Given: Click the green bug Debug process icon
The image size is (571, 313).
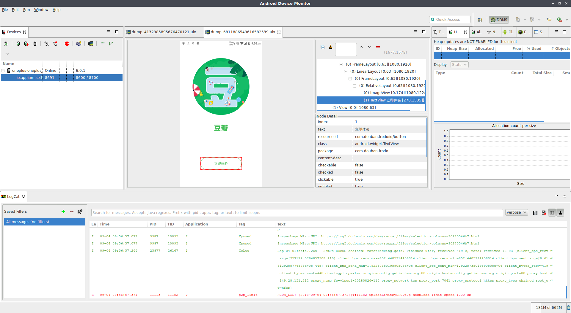Looking at the screenshot, I should point(6,44).
